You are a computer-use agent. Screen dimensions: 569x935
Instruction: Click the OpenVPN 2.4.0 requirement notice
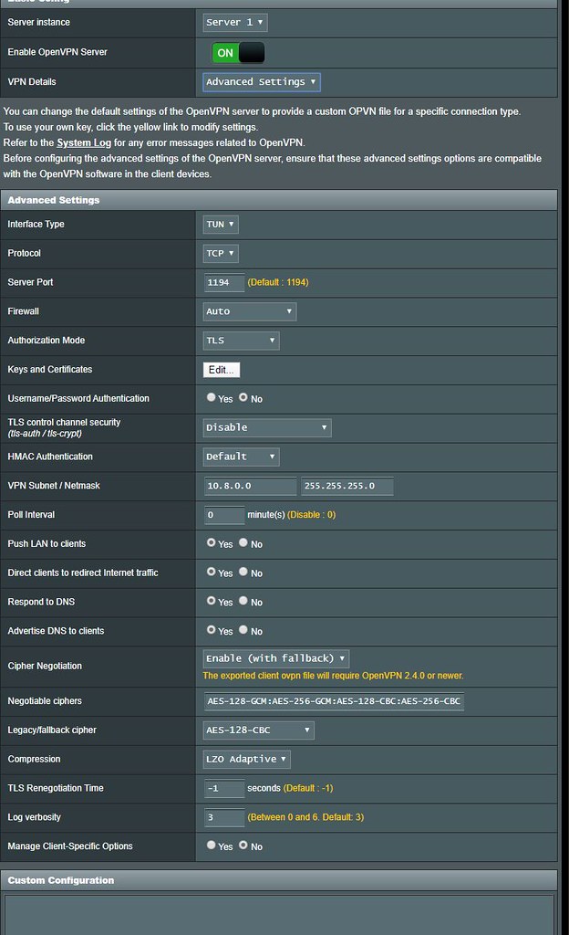coord(333,676)
